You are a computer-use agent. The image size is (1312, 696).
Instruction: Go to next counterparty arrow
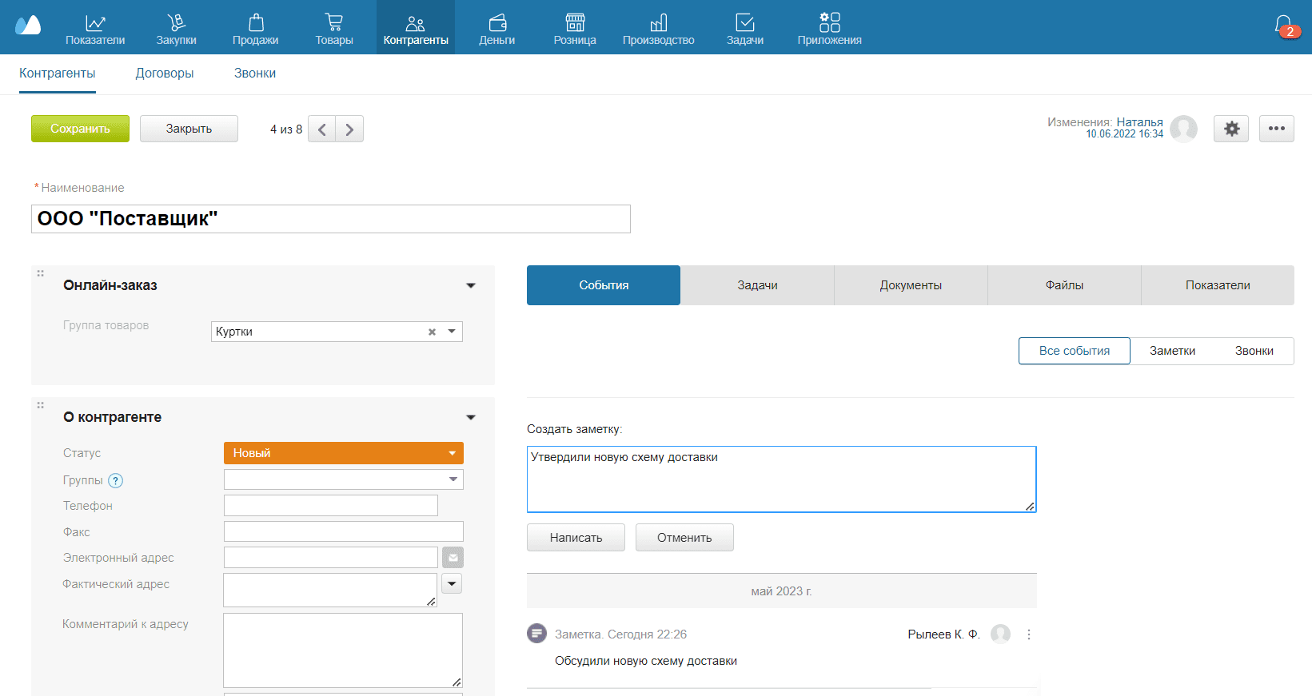click(x=349, y=129)
